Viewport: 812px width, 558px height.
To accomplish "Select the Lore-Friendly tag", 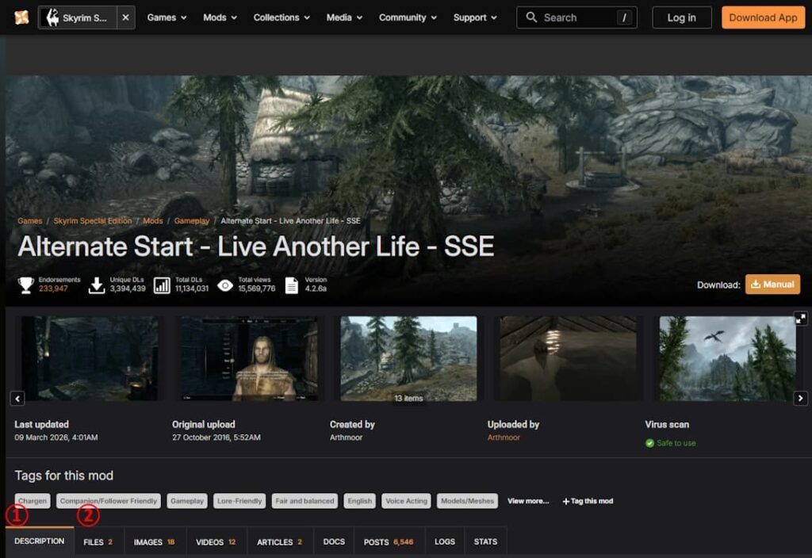I will (238, 501).
